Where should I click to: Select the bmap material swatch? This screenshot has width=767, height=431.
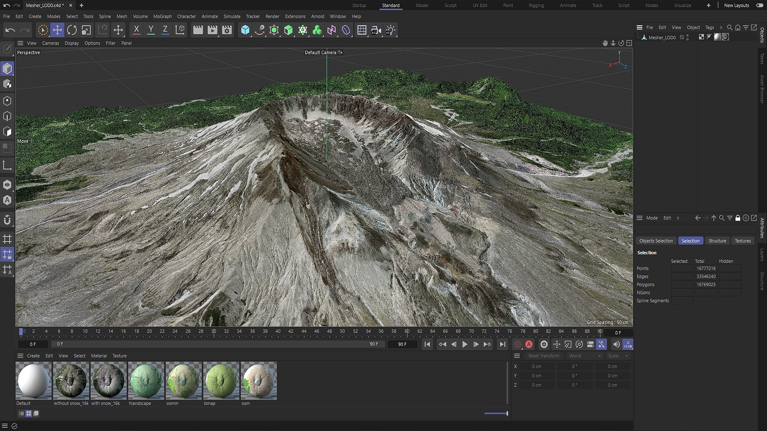pyautogui.click(x=221, y=380)
